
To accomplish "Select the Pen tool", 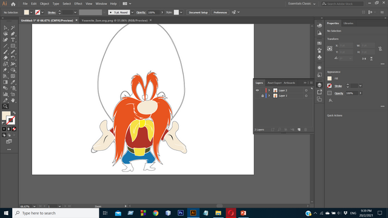I will [x=13, y=34].
